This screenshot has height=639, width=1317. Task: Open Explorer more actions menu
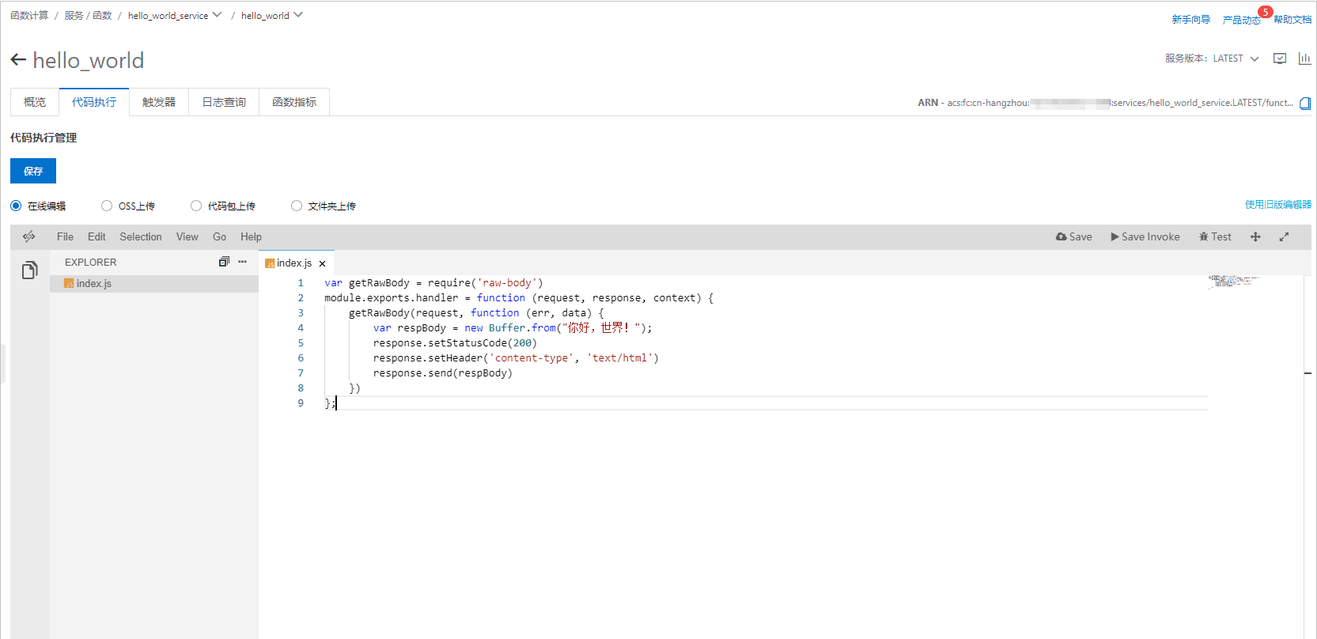tap(242, 262)
